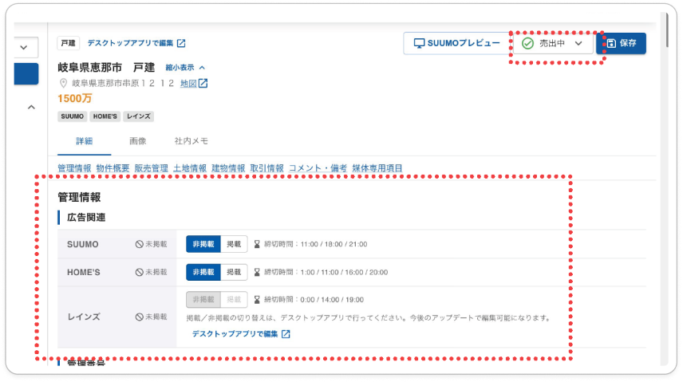
Task: Click external-link icon beside 地図
Action: click(203, 83)
